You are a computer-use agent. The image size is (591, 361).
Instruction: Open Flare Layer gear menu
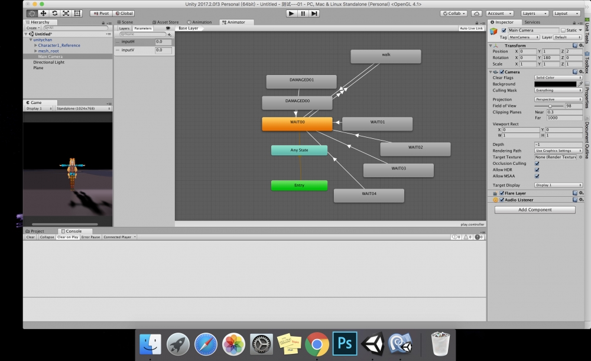click(x=581, y=193)
